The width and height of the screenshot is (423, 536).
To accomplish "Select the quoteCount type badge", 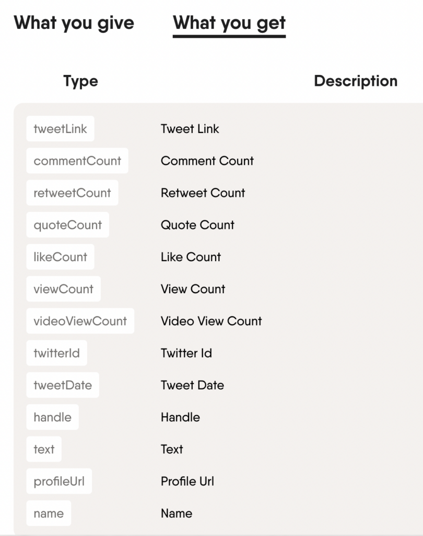I will [x=67, y=225].
